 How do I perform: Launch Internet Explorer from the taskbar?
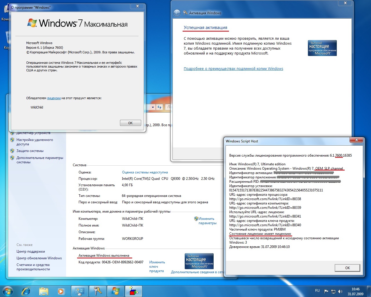[x=26, y=291]
